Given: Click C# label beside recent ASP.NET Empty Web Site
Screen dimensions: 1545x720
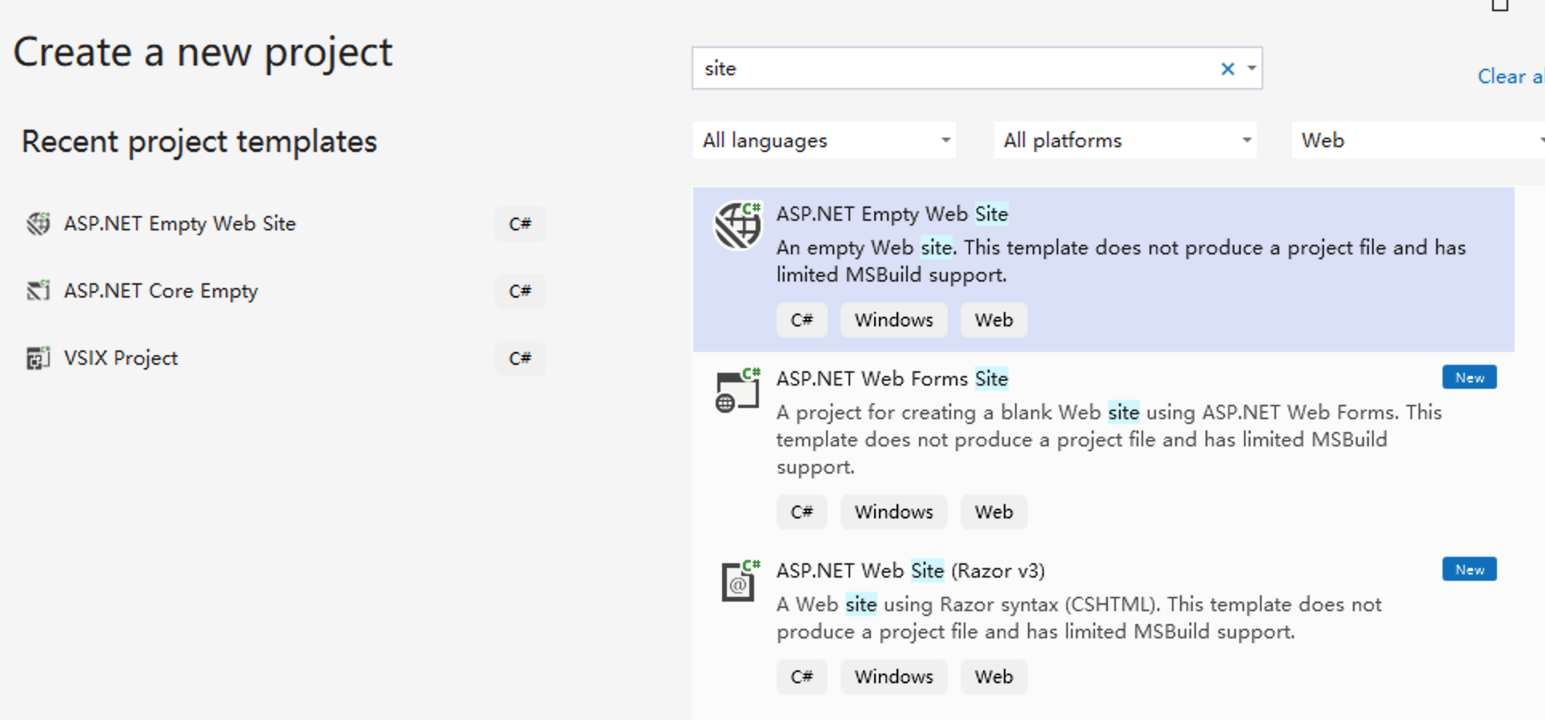Looking at the screenshot, I should coord(520,224).
